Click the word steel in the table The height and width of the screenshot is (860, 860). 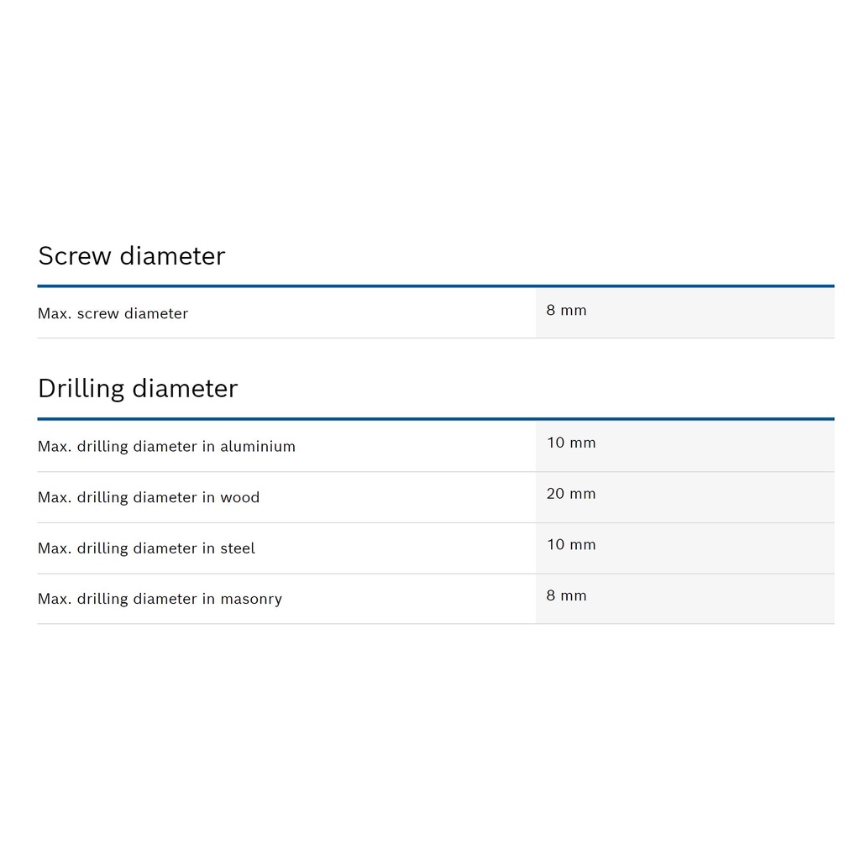(238, 548)
